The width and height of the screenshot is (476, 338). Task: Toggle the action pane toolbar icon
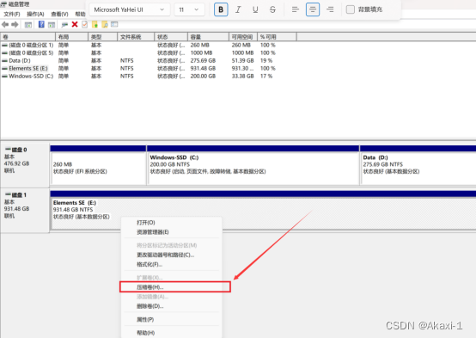coord(52,25)
